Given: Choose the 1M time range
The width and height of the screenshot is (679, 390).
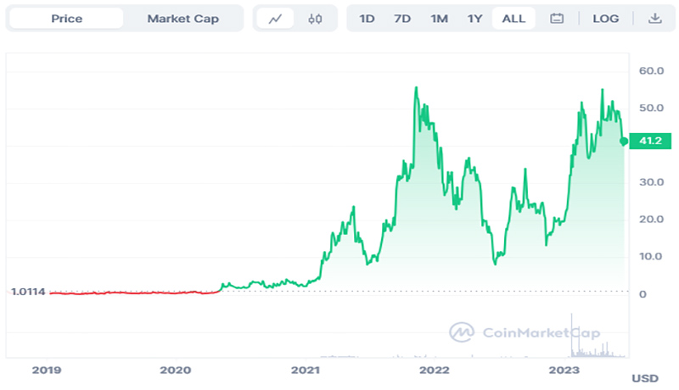Looking at the screenshot, I should (x=439, y=19).
